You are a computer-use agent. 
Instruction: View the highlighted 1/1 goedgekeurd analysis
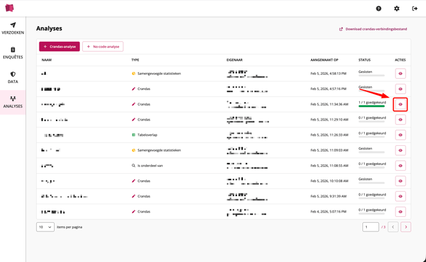pos(401,104)
